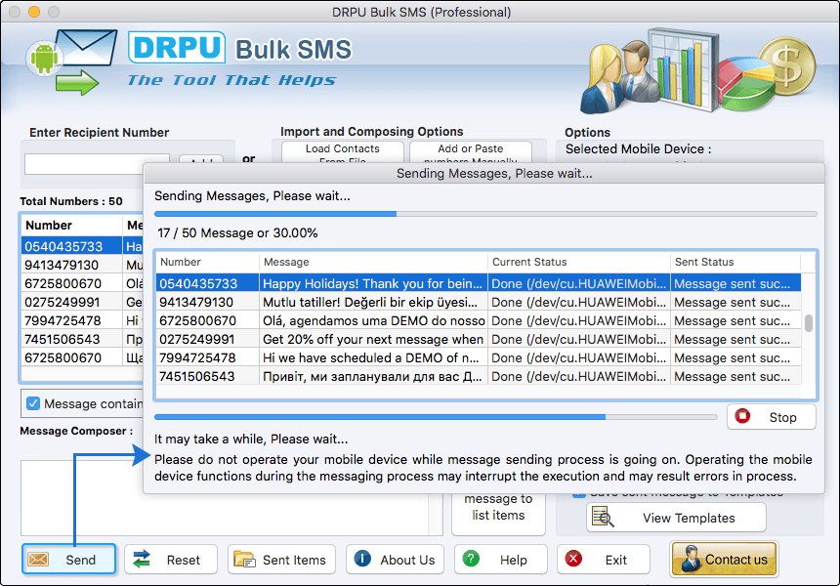Open Sent Items button label
The width and height of the screenshot is (840, 586).
(294, 560)
